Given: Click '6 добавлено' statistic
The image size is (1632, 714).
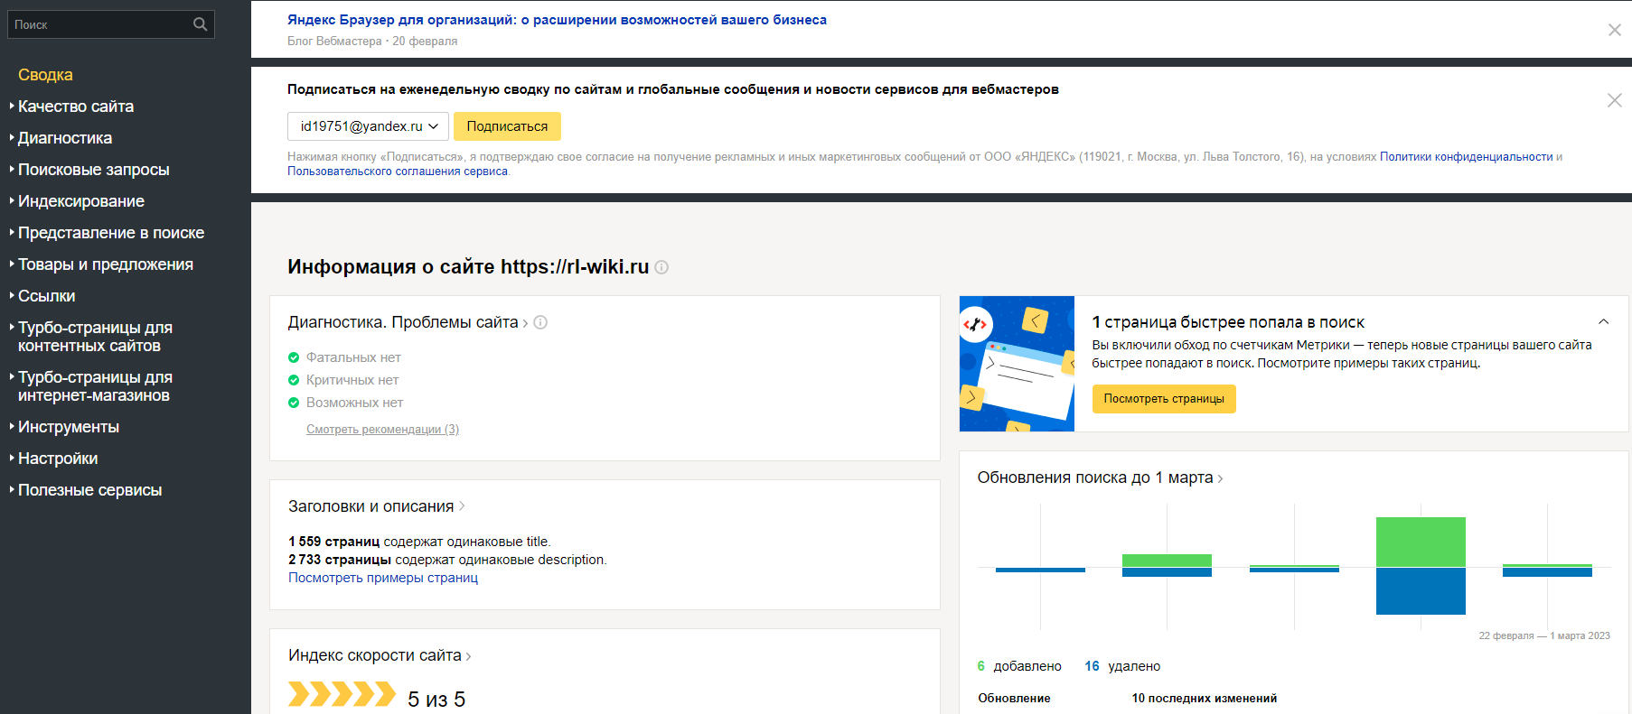Looking at the screenshot, I should click(x=1019, y=666).
